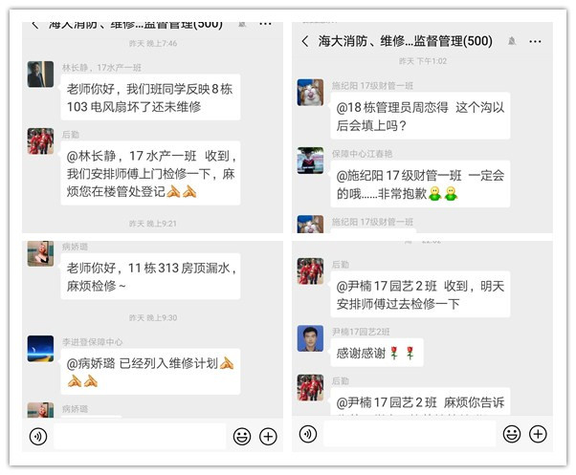576x475 pixels.
Task: Focus the right chat message input field
Action: point(410,434)
